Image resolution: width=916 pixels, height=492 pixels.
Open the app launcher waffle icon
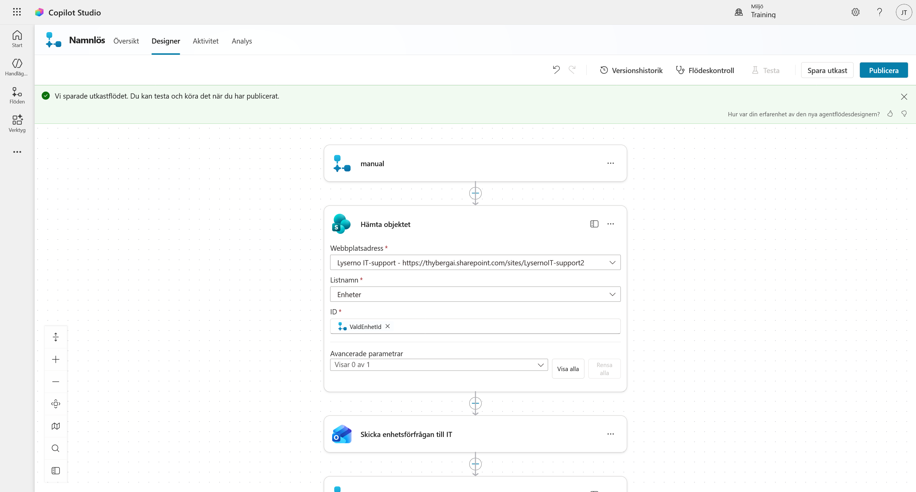pyautogui.click(x=17, y=12)
